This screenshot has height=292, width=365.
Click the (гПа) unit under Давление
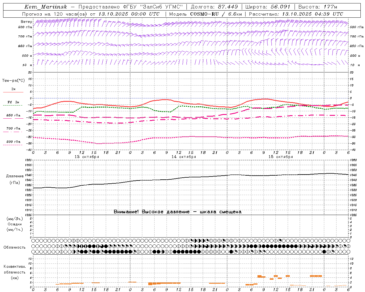(x=15, y=183)
